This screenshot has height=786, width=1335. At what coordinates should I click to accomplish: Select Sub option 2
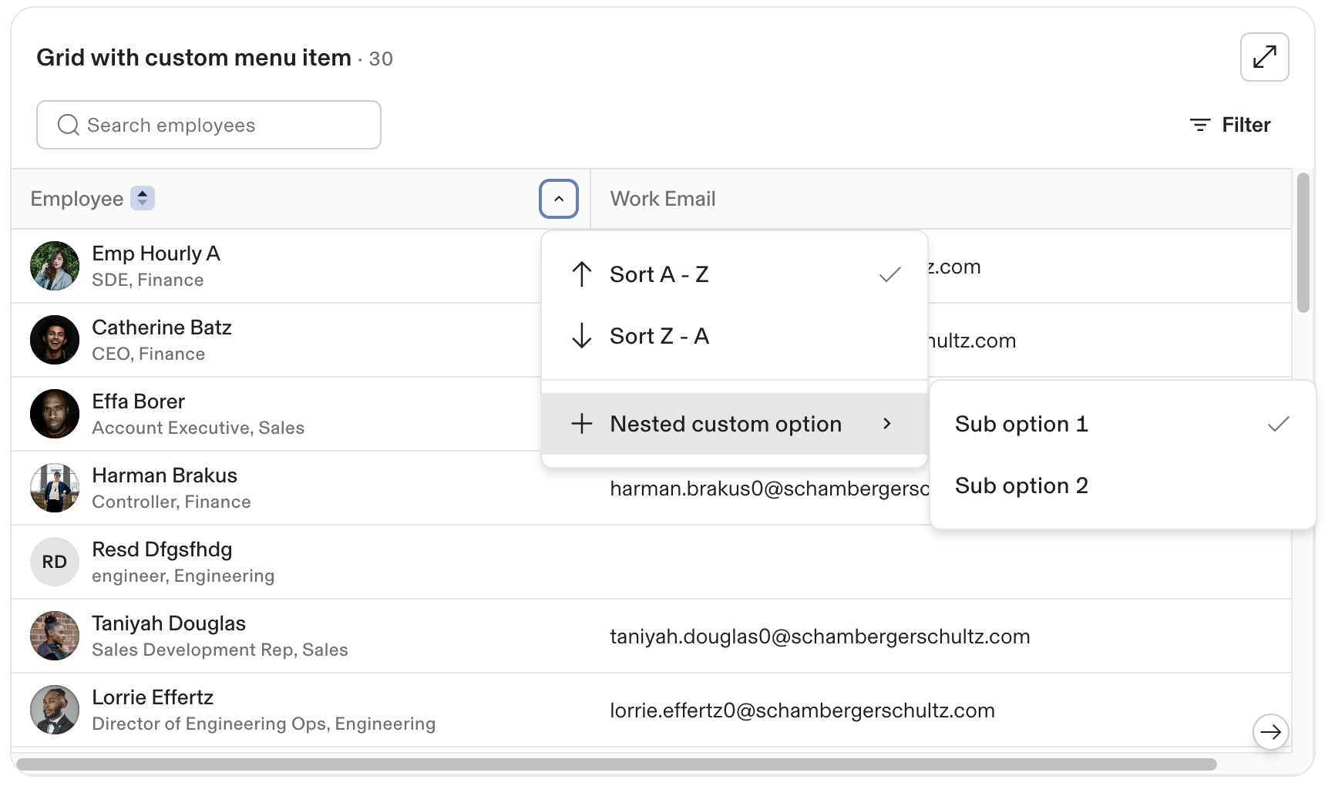point(1021,485)
